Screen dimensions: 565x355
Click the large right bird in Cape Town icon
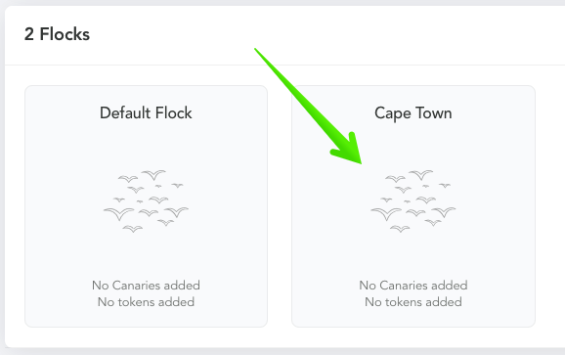click(x=444, y=211)
